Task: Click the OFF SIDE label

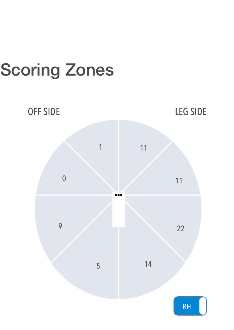Action: pyautogui.click(x=44, y=112)
